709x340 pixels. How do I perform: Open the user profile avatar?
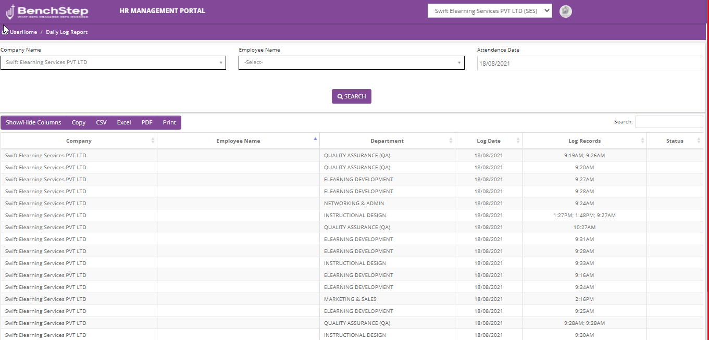tap(566, 11)
